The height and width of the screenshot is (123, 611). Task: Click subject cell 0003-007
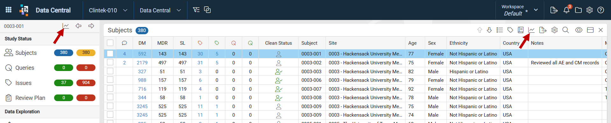pos(311,89)
